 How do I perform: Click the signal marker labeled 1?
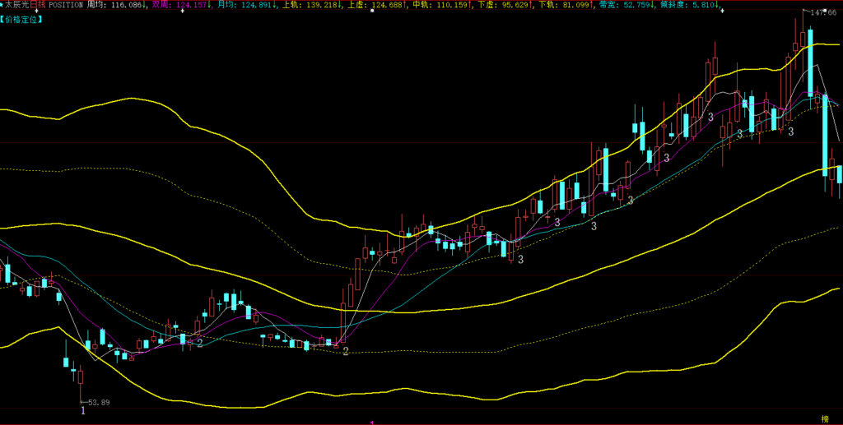82,411
